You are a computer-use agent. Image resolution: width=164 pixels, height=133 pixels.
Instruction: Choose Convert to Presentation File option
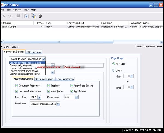click(x=27, y=68)
